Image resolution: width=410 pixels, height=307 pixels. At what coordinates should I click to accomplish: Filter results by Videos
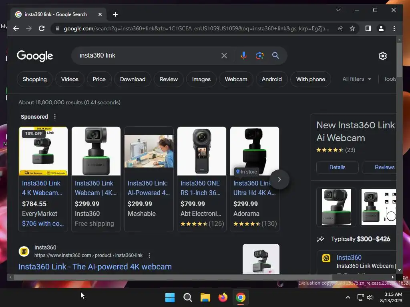[70, 79]
